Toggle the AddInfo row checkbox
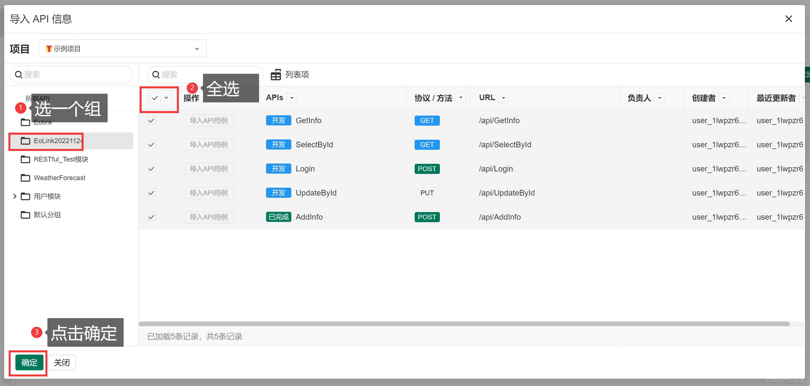810x386 pixels. click(x=151, y=217)
